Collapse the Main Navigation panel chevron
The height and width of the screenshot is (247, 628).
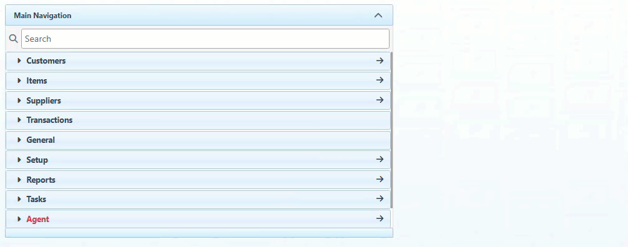tap(378, 16)
